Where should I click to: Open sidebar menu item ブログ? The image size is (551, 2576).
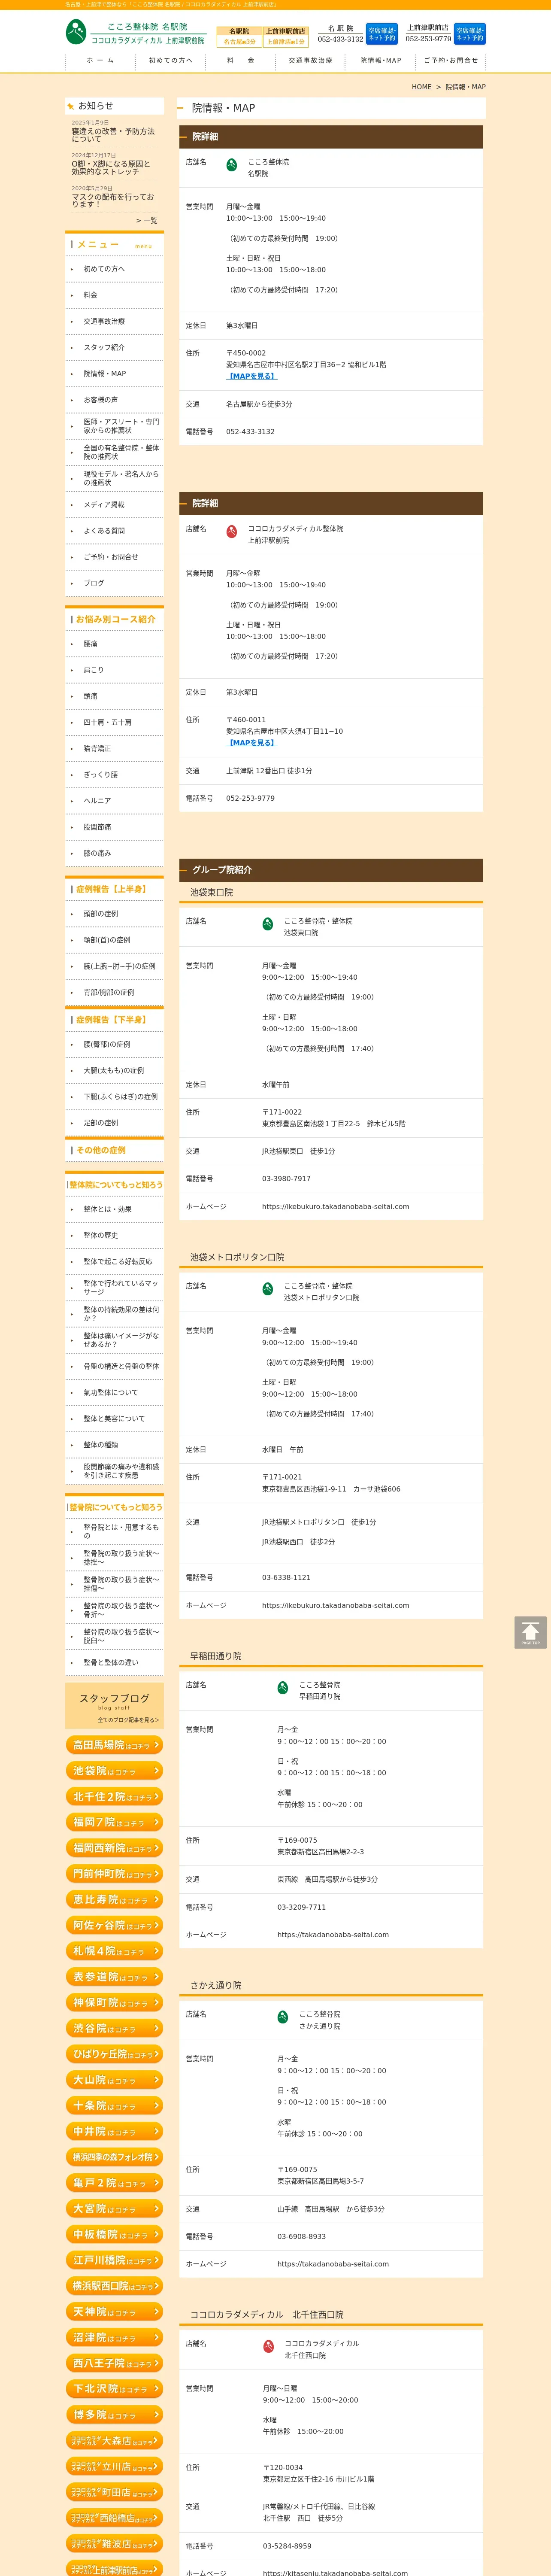click(x=114, y=583)
